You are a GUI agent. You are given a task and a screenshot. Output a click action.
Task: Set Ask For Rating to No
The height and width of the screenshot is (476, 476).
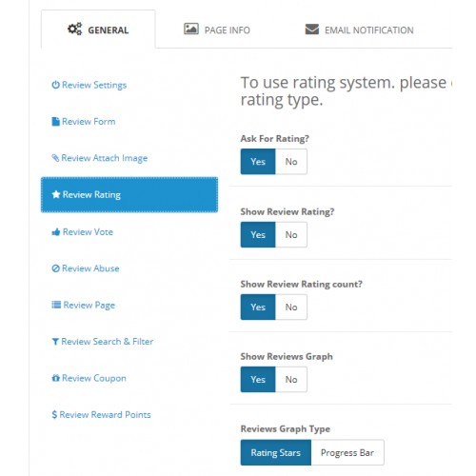291,162
